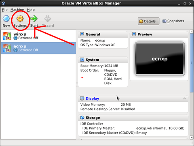Click the details pane scroll-down arrow
Image resolution: width=194 pixels, height=146 pixels.
click(192, 137)
